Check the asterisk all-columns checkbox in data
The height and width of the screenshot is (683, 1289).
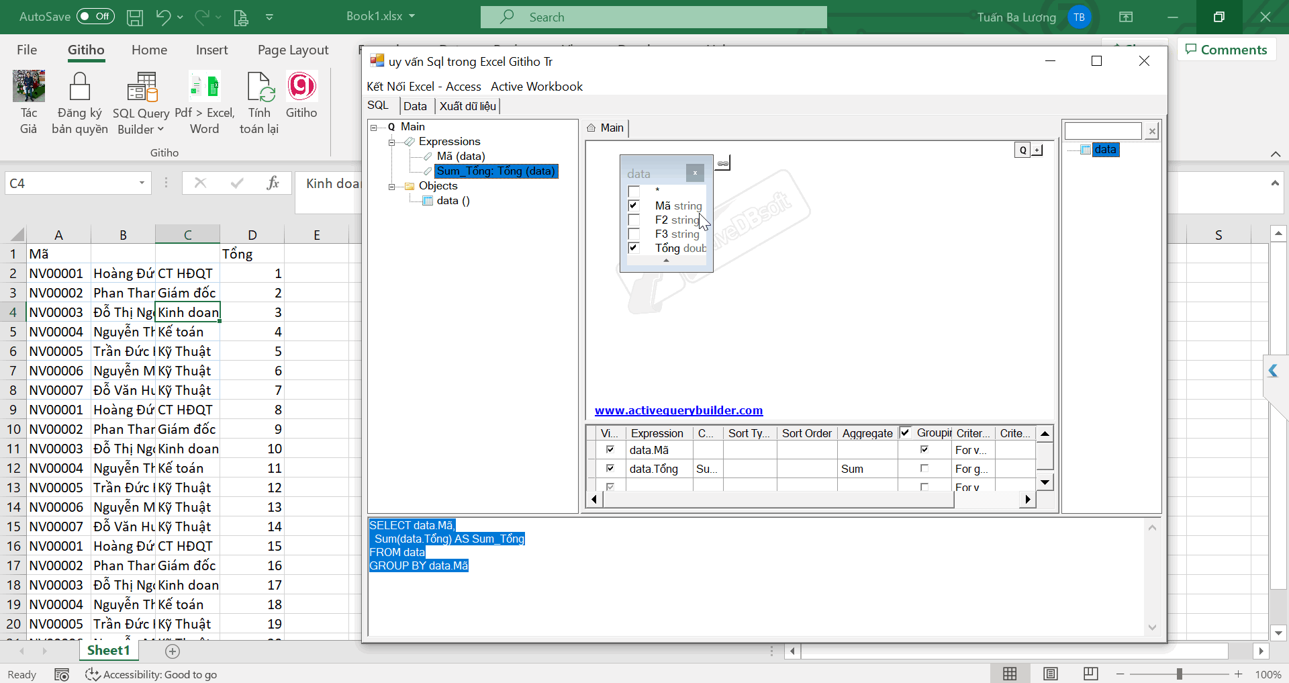tap(633, 191)
